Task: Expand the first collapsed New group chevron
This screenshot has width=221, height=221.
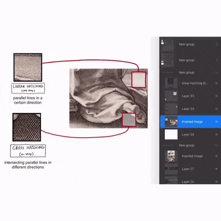Action: [x=217, y=44]
